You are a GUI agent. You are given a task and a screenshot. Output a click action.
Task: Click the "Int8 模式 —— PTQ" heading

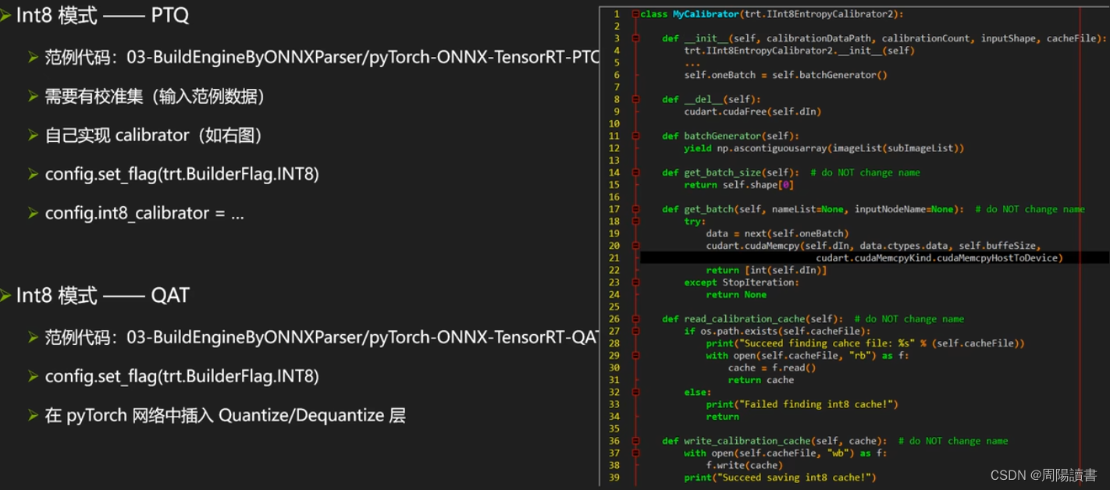click(102, 15)
